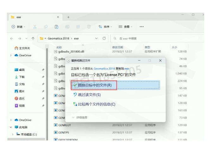The image size is (211, 153).
Task: Click the GENRLUT file icon
Action: pos(56,125)
